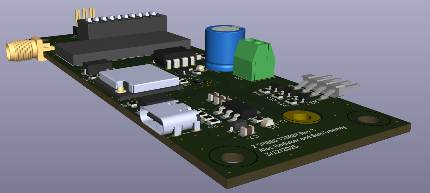The width and height of the screenshot is (430, 193).
Task: Click the gold SMA antenna connector
Action: click(x=22, y=50)
